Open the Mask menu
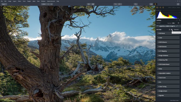Viewport: 181px width, 102px height. (34, 1)
